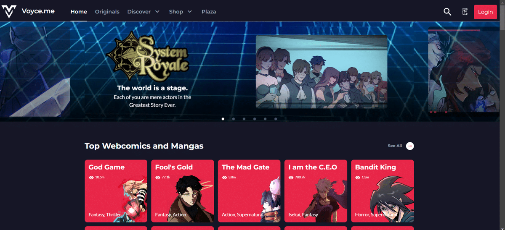Expand the Shop dropdown chevron
The width and height of the screenshot is (505, 230).
[x=190, y=12]
